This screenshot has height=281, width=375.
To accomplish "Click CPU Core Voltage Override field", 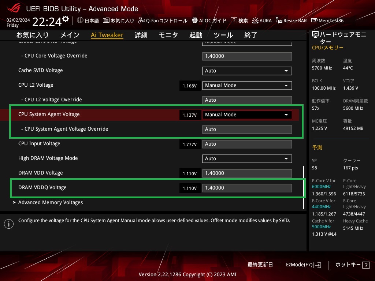I will tap(247, 56).
